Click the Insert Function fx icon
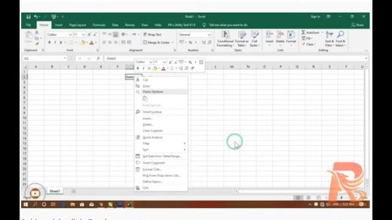The width and height of the screenshot is (392, 220). point(99,59)
